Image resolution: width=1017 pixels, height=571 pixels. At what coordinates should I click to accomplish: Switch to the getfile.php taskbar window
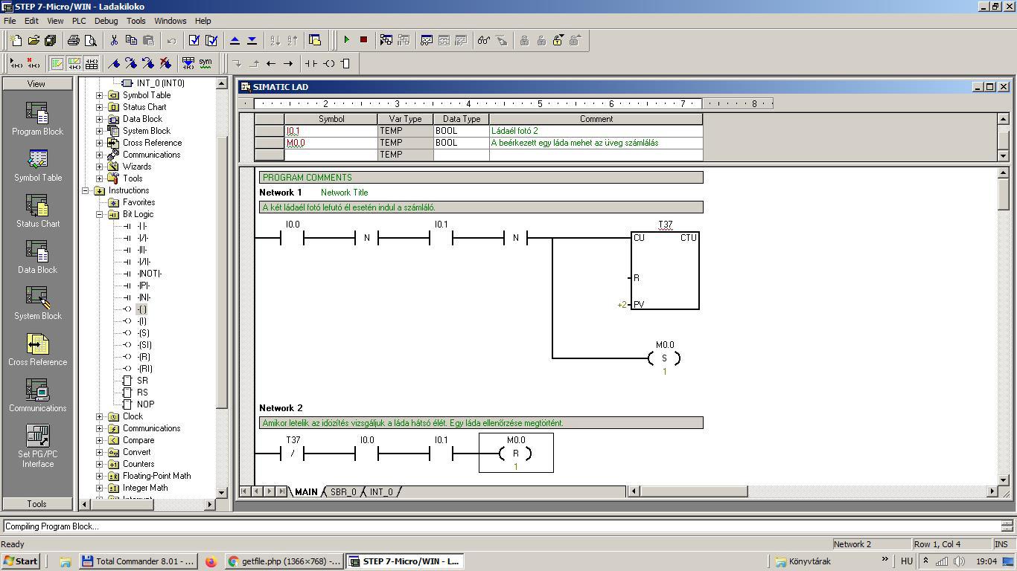[x=284, y=561]
